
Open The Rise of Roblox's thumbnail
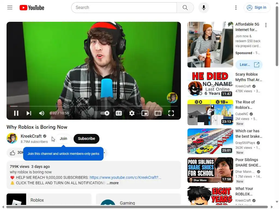tap(210, 112)
